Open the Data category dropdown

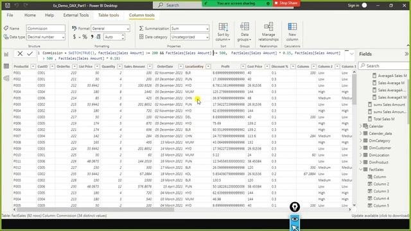(190, 37)
